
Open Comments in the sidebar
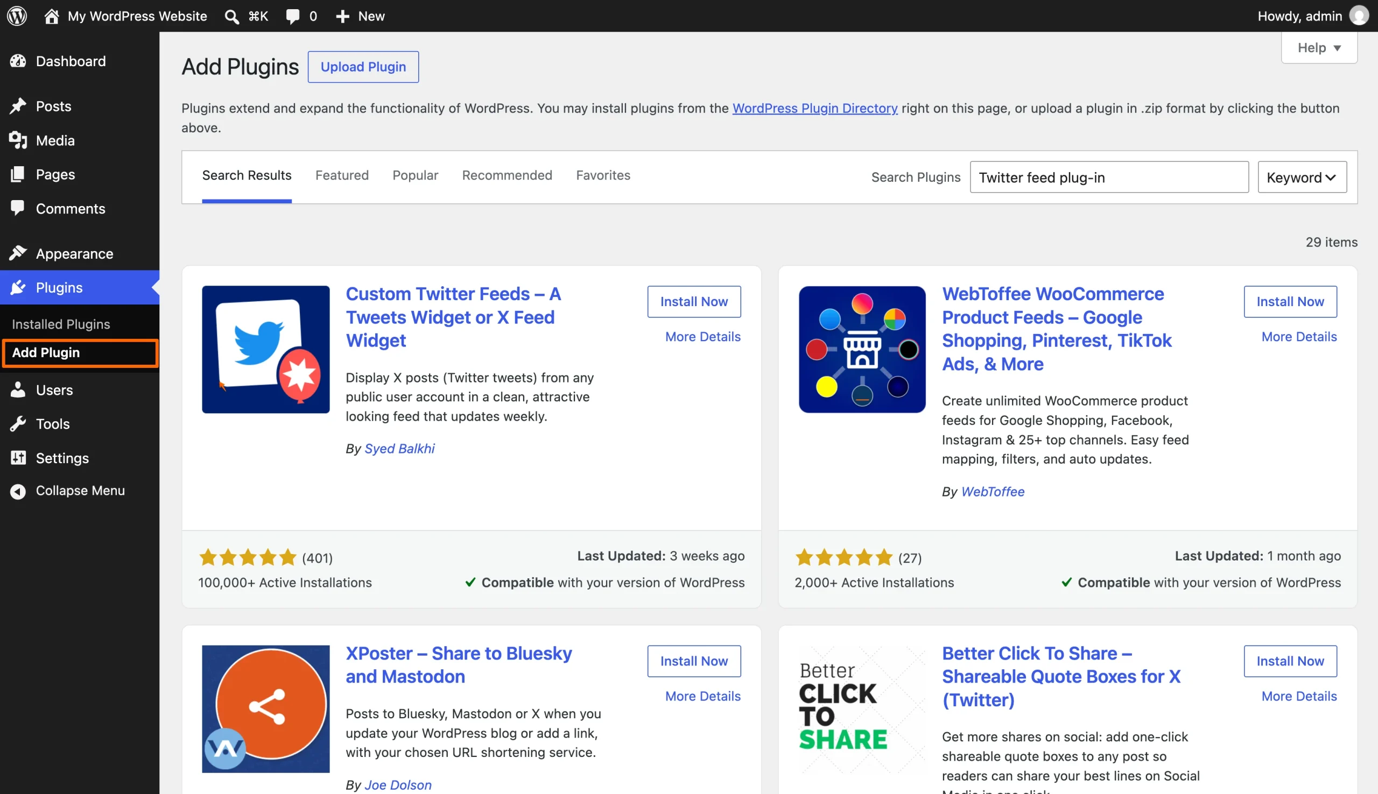click(x=80, y=208)
